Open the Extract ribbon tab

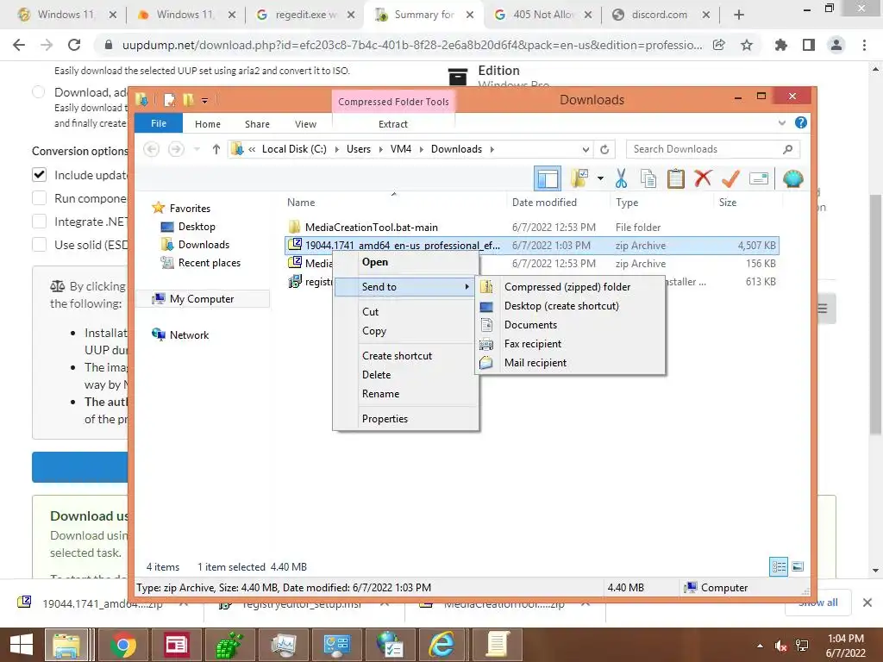pyautogui.click(x=392, y=124)
